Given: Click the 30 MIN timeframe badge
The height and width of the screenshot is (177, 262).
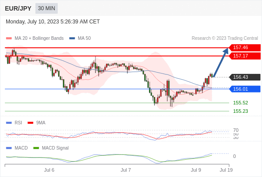Looking at the screenshot, I should tap(47, 8).
